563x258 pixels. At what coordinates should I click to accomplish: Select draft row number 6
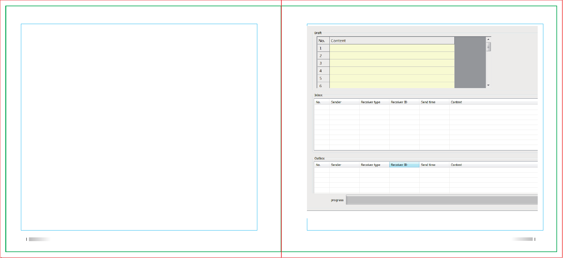323,85
